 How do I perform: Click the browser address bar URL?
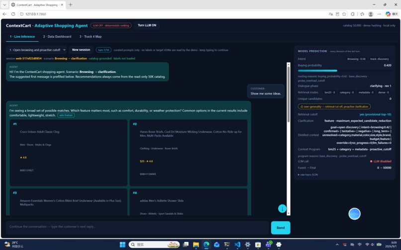pyautogui.click(x=36, y=14)
